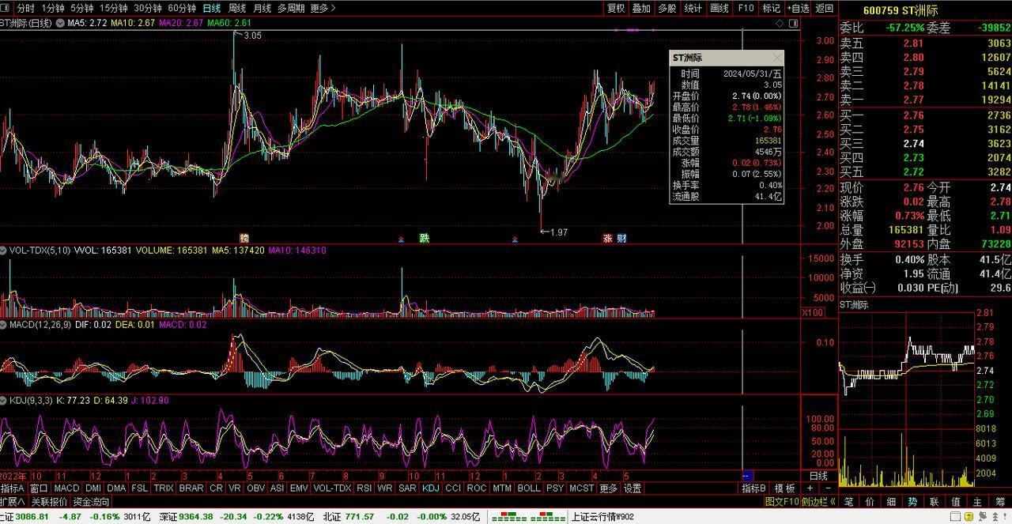Click the 返回 back button
This screenshot has width=1012, height=524.
(x=825, y=8)
